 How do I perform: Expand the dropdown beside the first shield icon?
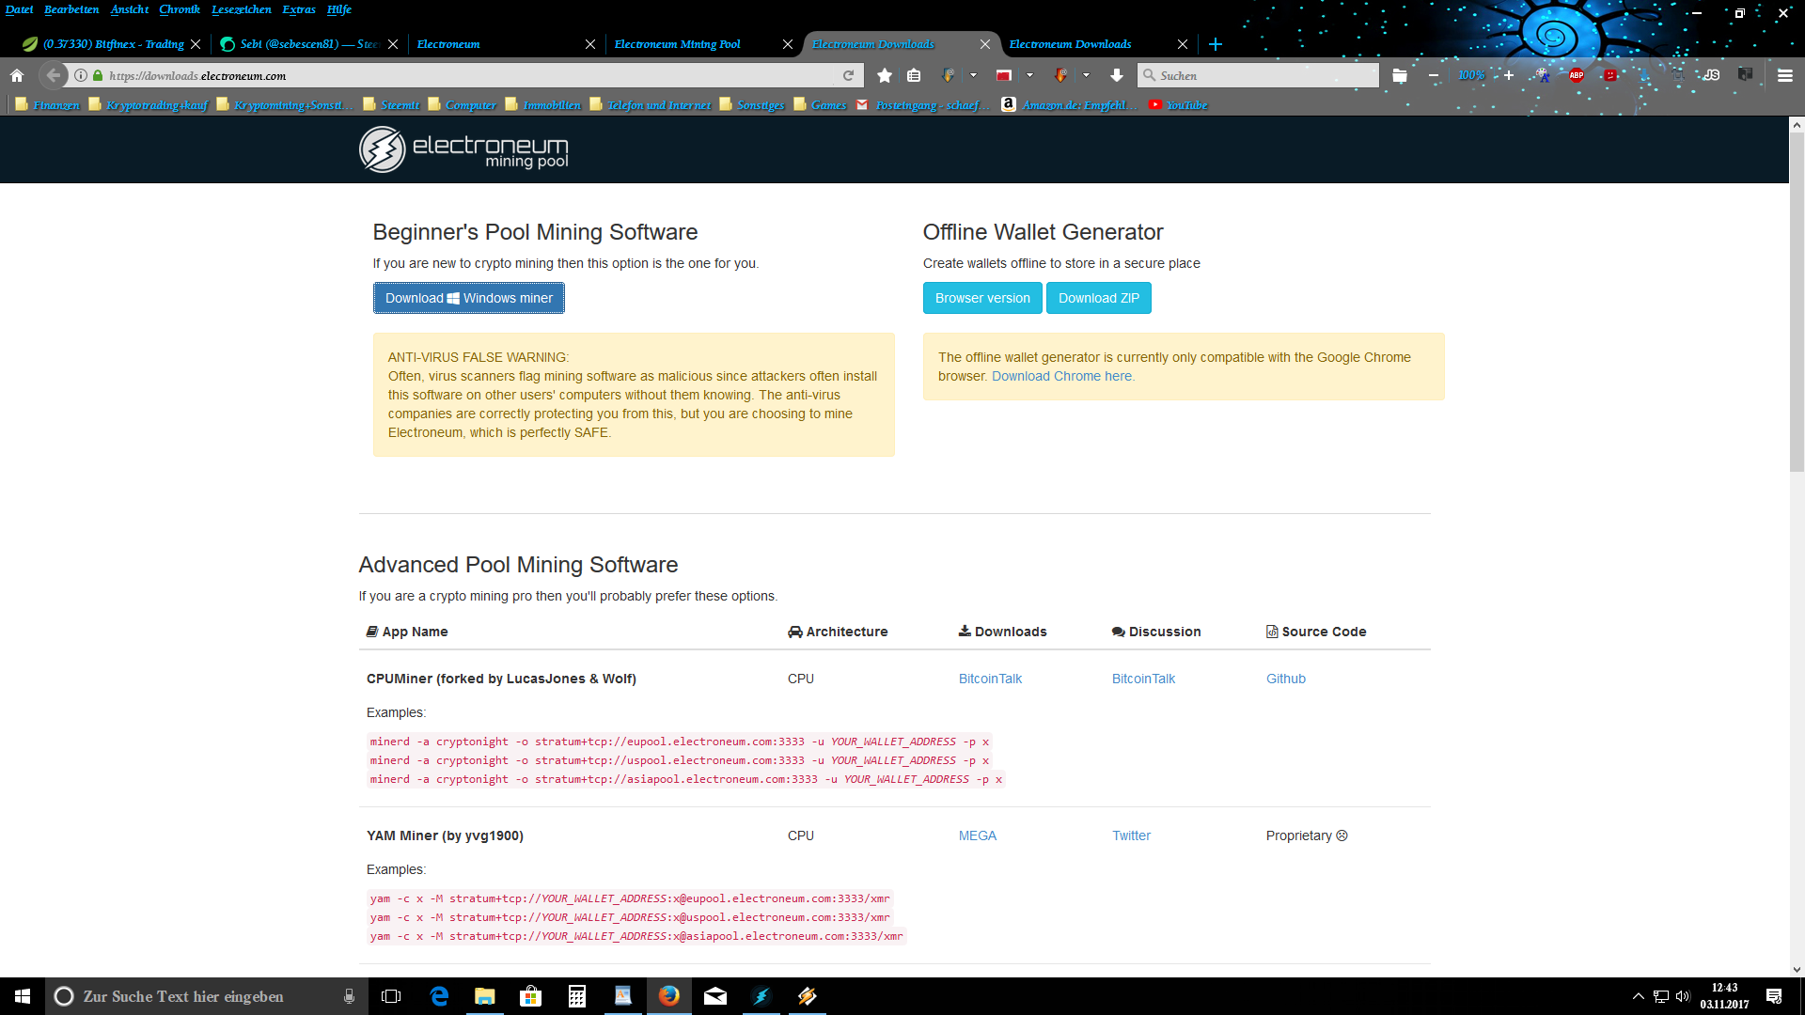(x=973, y=75)
